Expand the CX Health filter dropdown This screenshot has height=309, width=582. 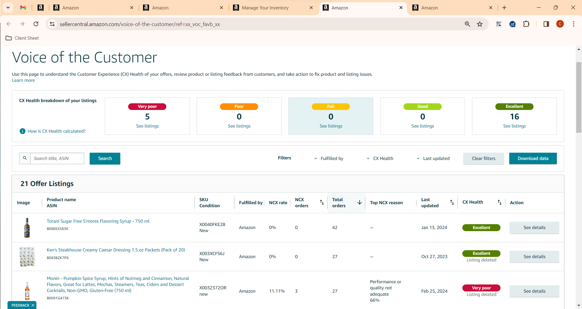380,158
